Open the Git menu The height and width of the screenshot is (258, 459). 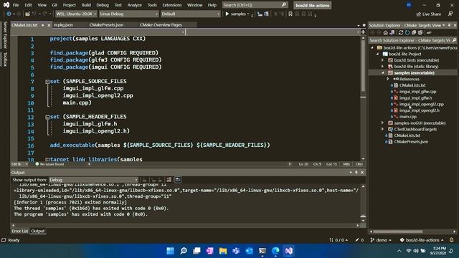(x=55, y=5)
